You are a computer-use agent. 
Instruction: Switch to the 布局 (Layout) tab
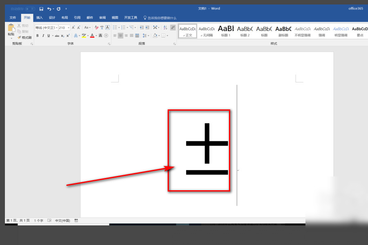[x=65, y=18]
